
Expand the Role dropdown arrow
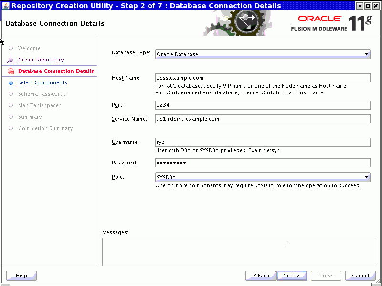[x=366, y=177]
